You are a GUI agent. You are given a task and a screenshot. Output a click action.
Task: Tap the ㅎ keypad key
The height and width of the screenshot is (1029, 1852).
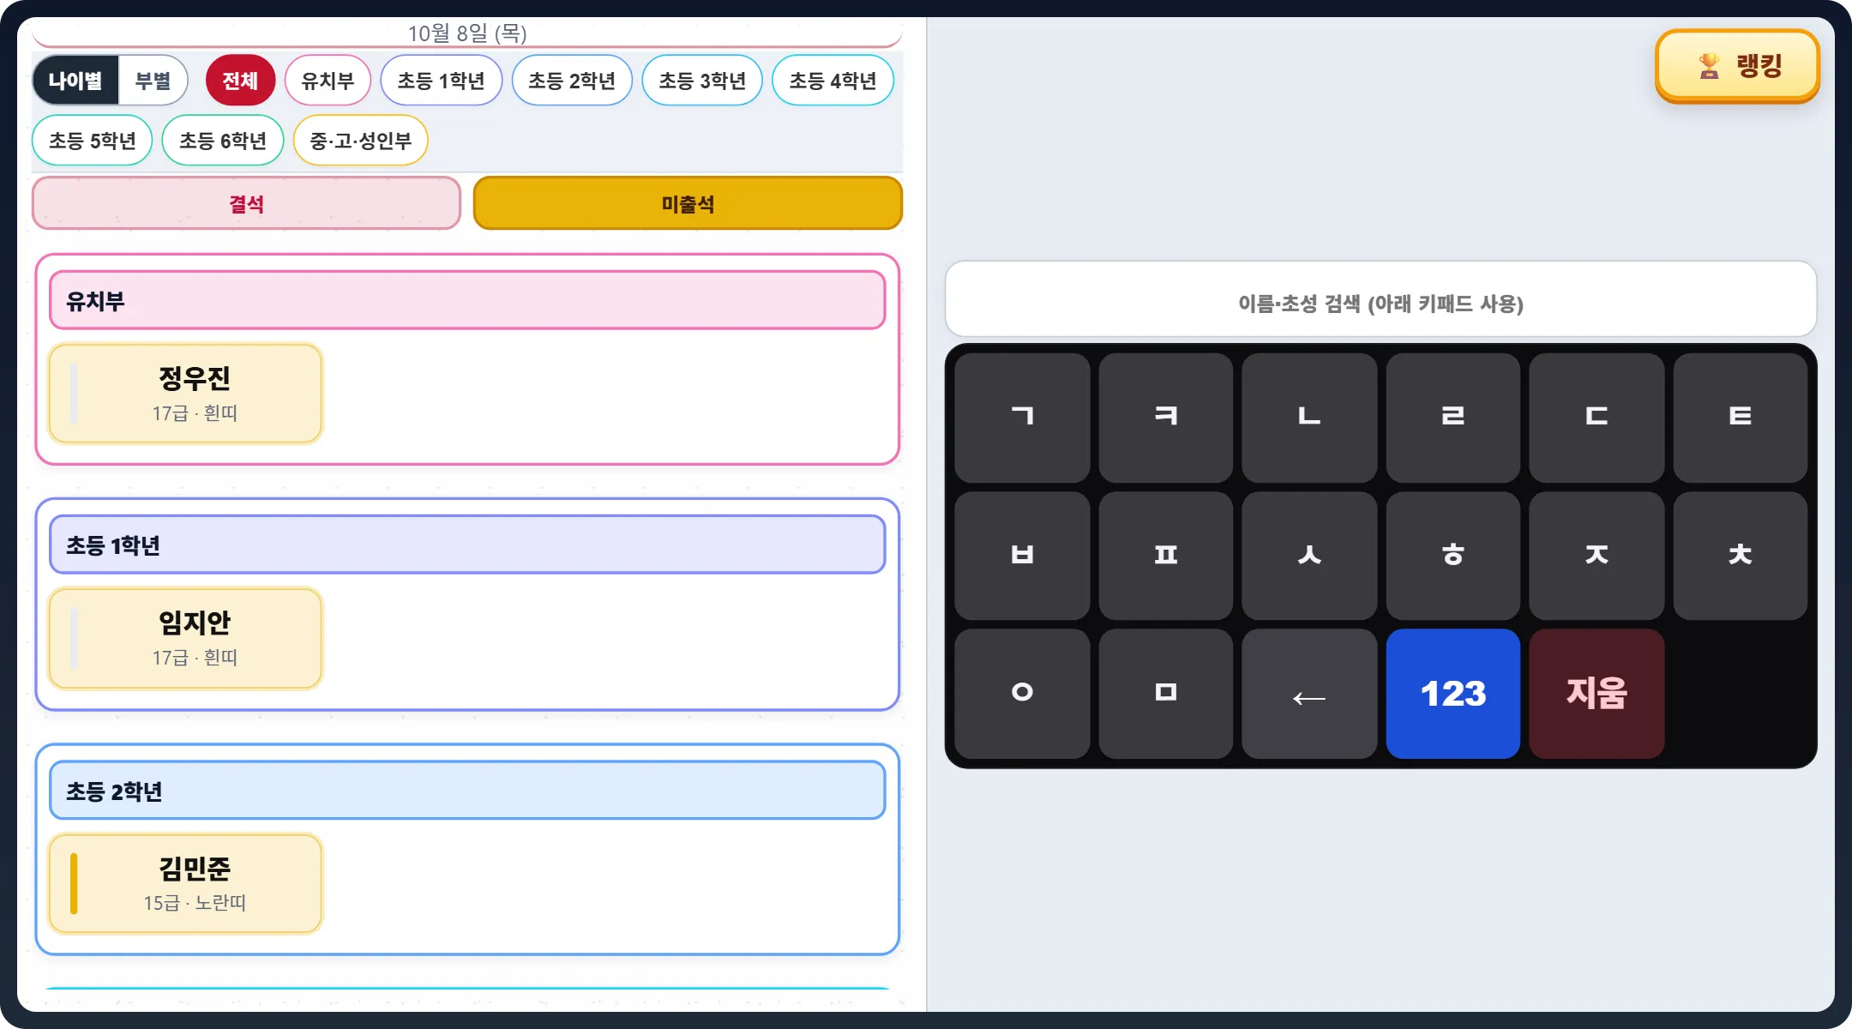point(1453,556)
